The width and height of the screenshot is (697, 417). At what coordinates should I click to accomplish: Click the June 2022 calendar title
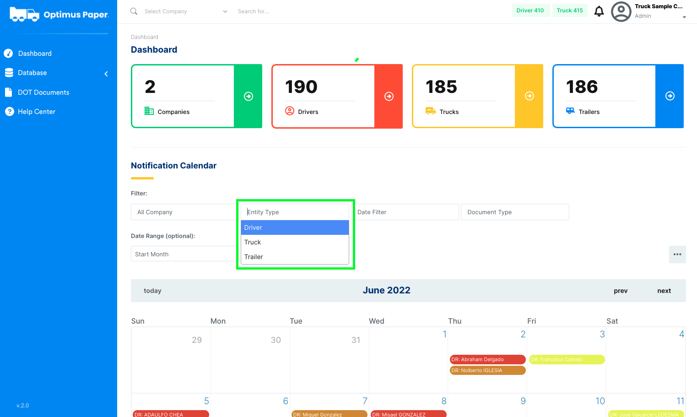387,290
